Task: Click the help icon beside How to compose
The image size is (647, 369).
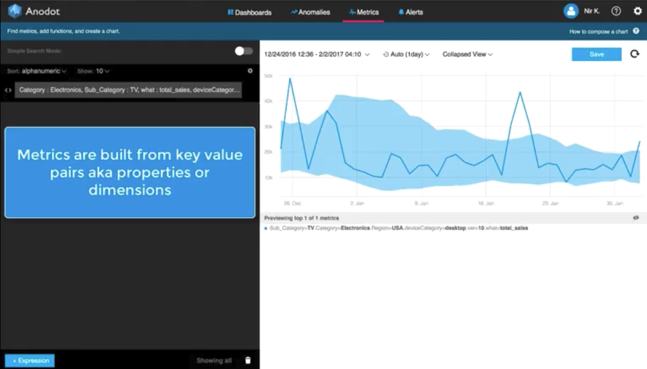Action: pos(636,31)
